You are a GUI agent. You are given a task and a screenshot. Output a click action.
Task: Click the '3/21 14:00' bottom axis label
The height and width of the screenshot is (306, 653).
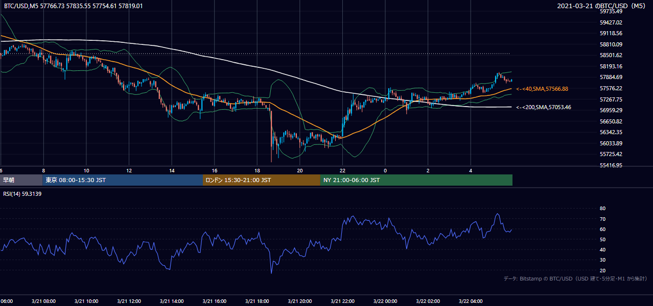point(172,301)
